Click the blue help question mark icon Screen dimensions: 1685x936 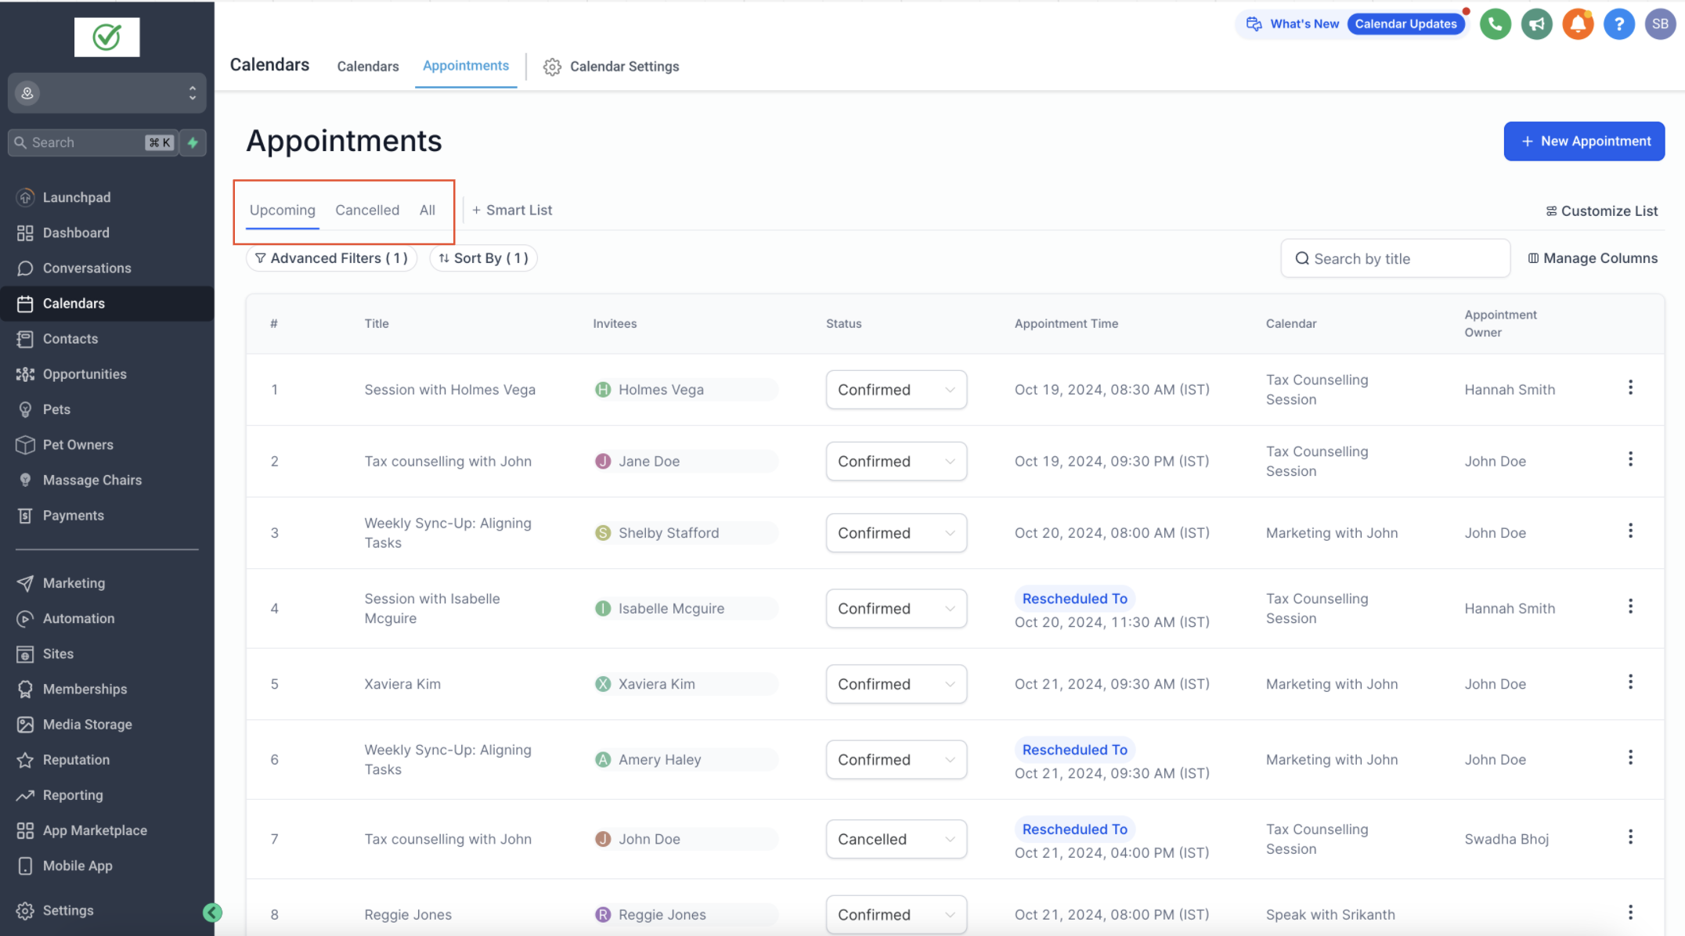[x=1618, y=24]
